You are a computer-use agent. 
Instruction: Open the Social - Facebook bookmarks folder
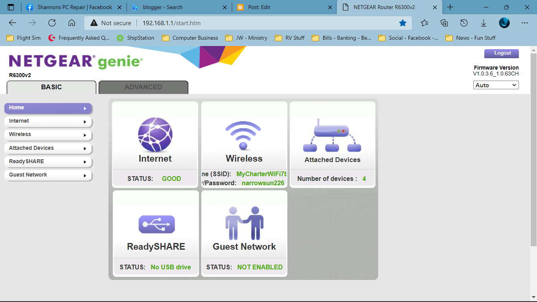[x=408, y=38]
